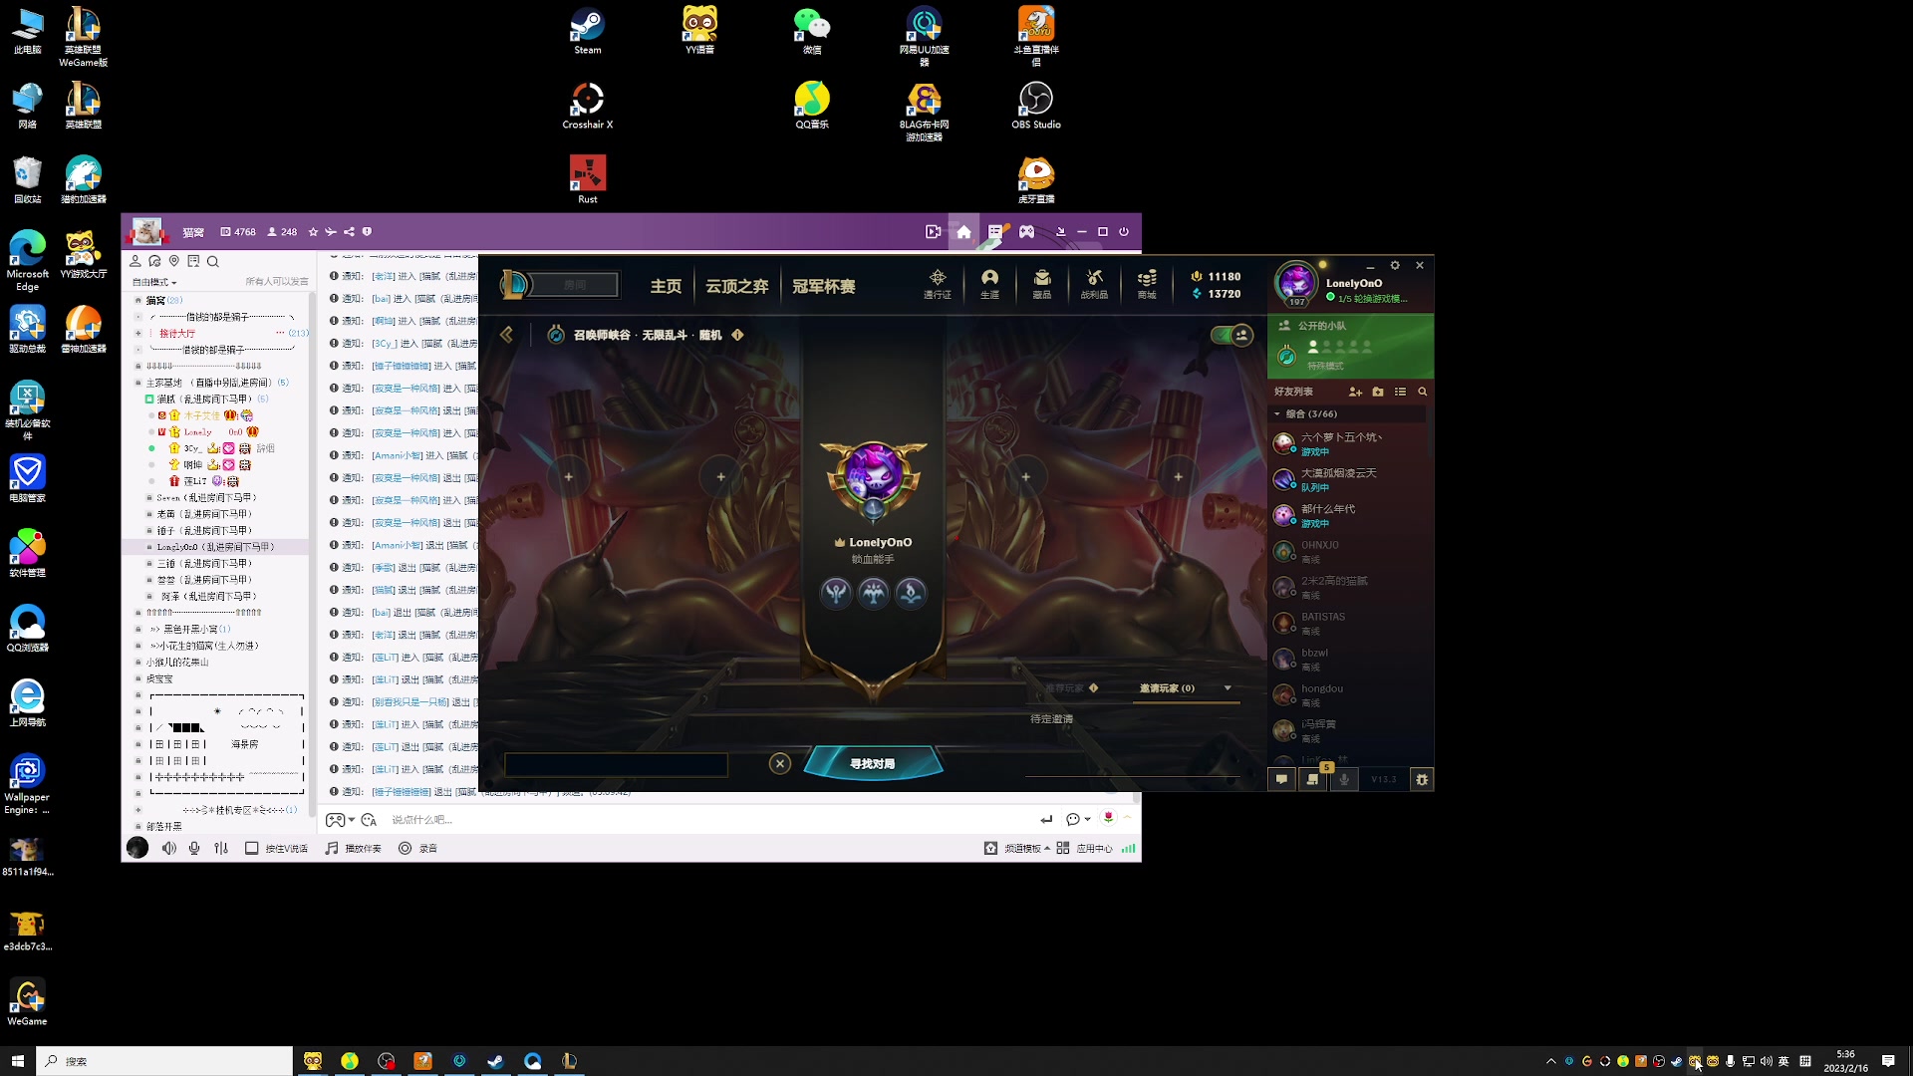
Task: Click YY speaker volume icon
Action: pyautogui.click(x=169, y=848)
